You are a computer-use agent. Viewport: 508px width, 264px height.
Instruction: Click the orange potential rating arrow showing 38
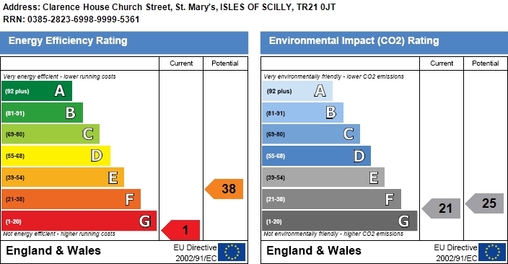click(224, 189)
